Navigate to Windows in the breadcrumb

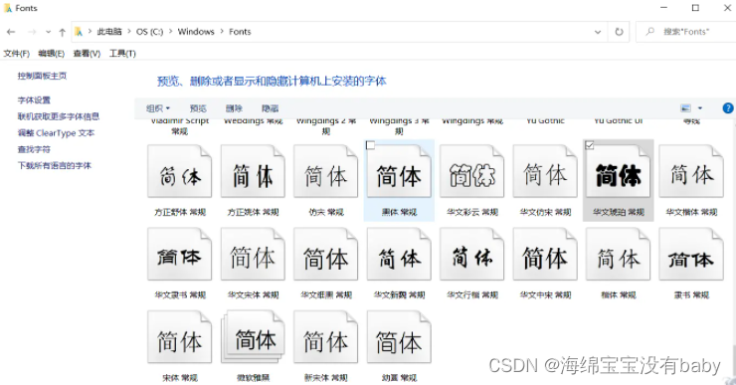pos(196,32)
